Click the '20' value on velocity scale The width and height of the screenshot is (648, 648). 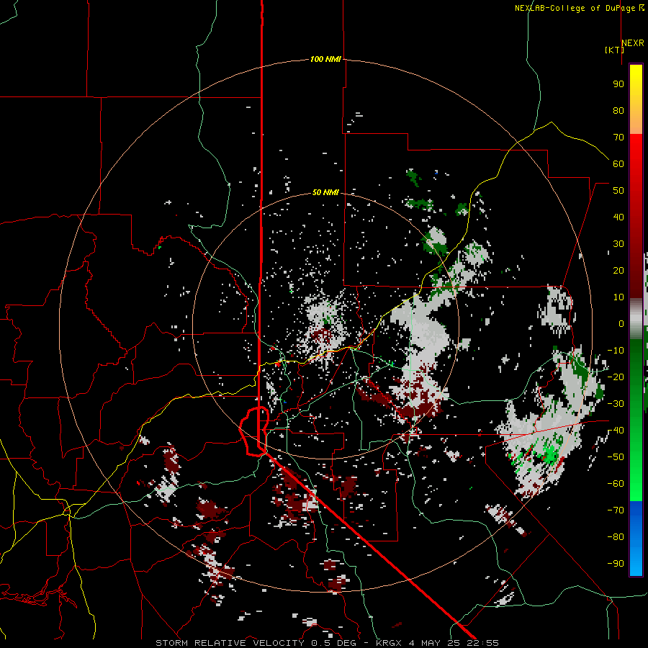point(618,271)
